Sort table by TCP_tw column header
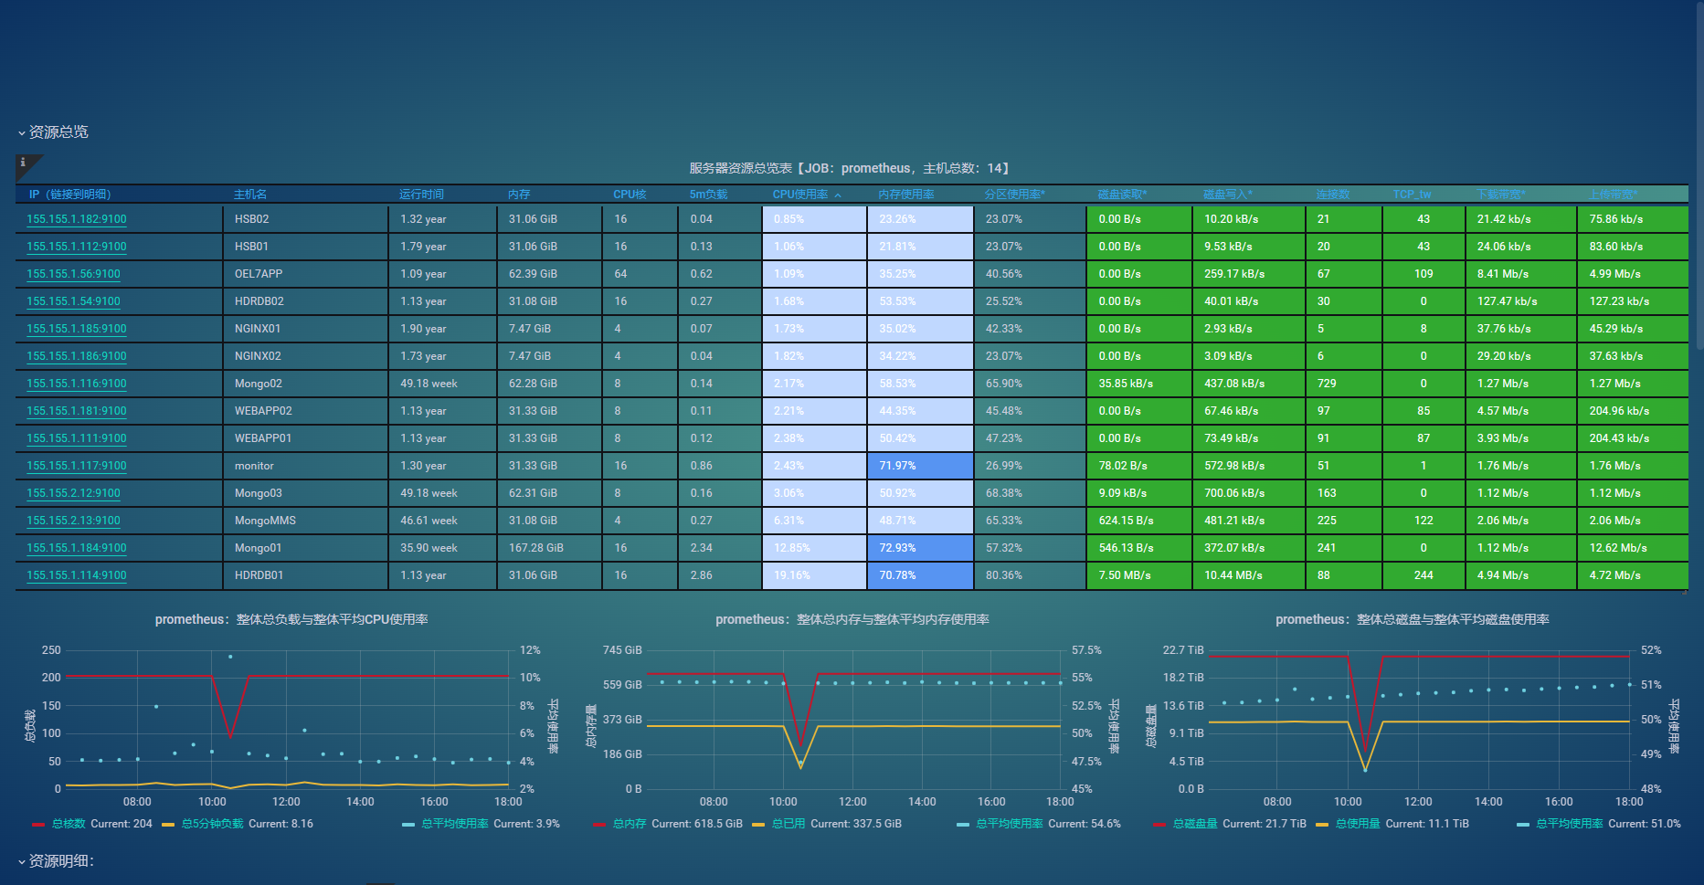 1413,195
